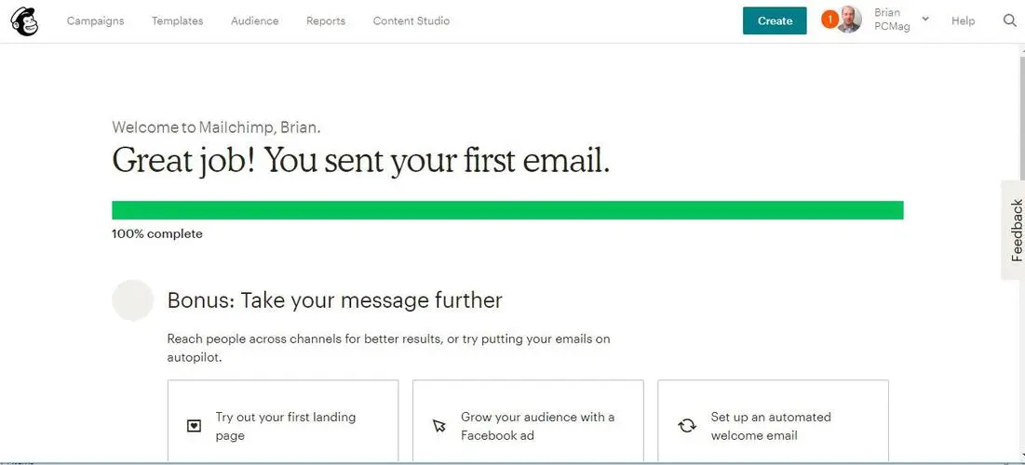Click the Mailchimp monkey logo
Viewport: 1025px width, 465px height.
pos(24,20)
